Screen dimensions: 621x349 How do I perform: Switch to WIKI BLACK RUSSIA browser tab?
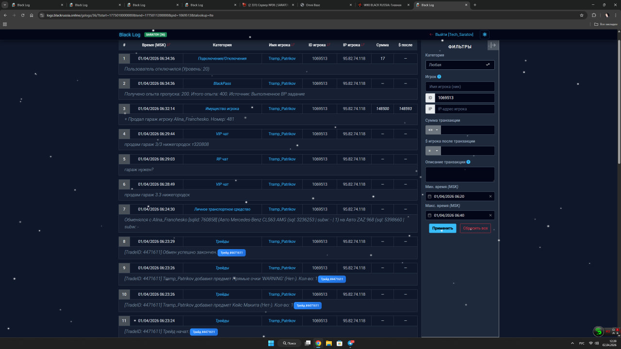tap(383, 5)
